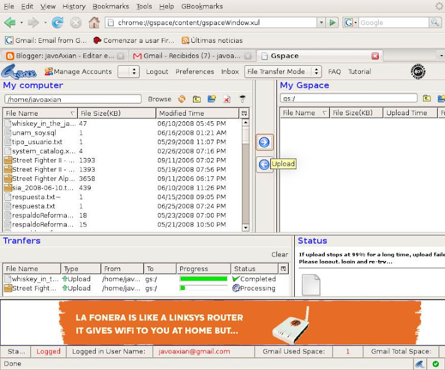Focus the Google search box
The width and height of the screenshot is (445, 370).
pos(393,22)
